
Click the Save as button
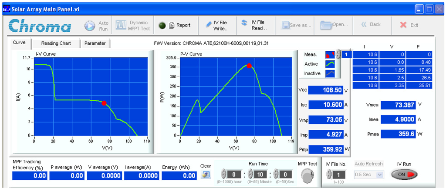coord(296,25)
